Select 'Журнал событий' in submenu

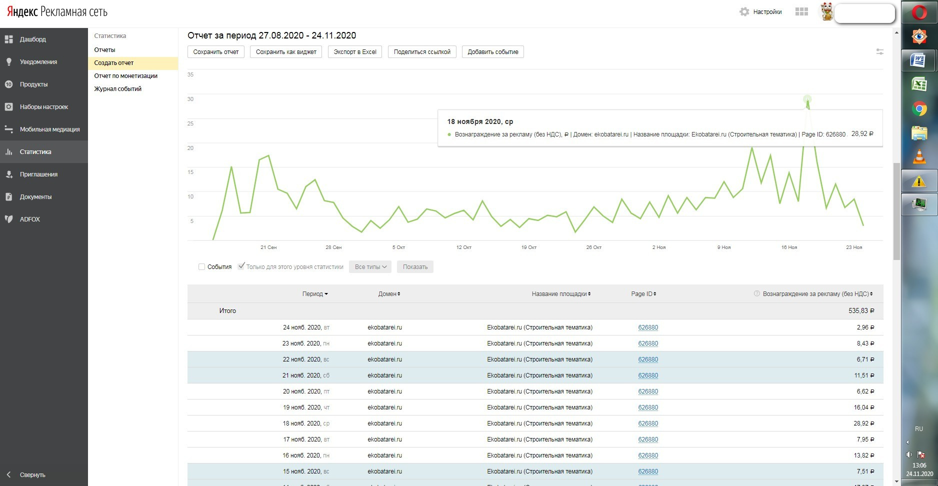pos(118,89)
